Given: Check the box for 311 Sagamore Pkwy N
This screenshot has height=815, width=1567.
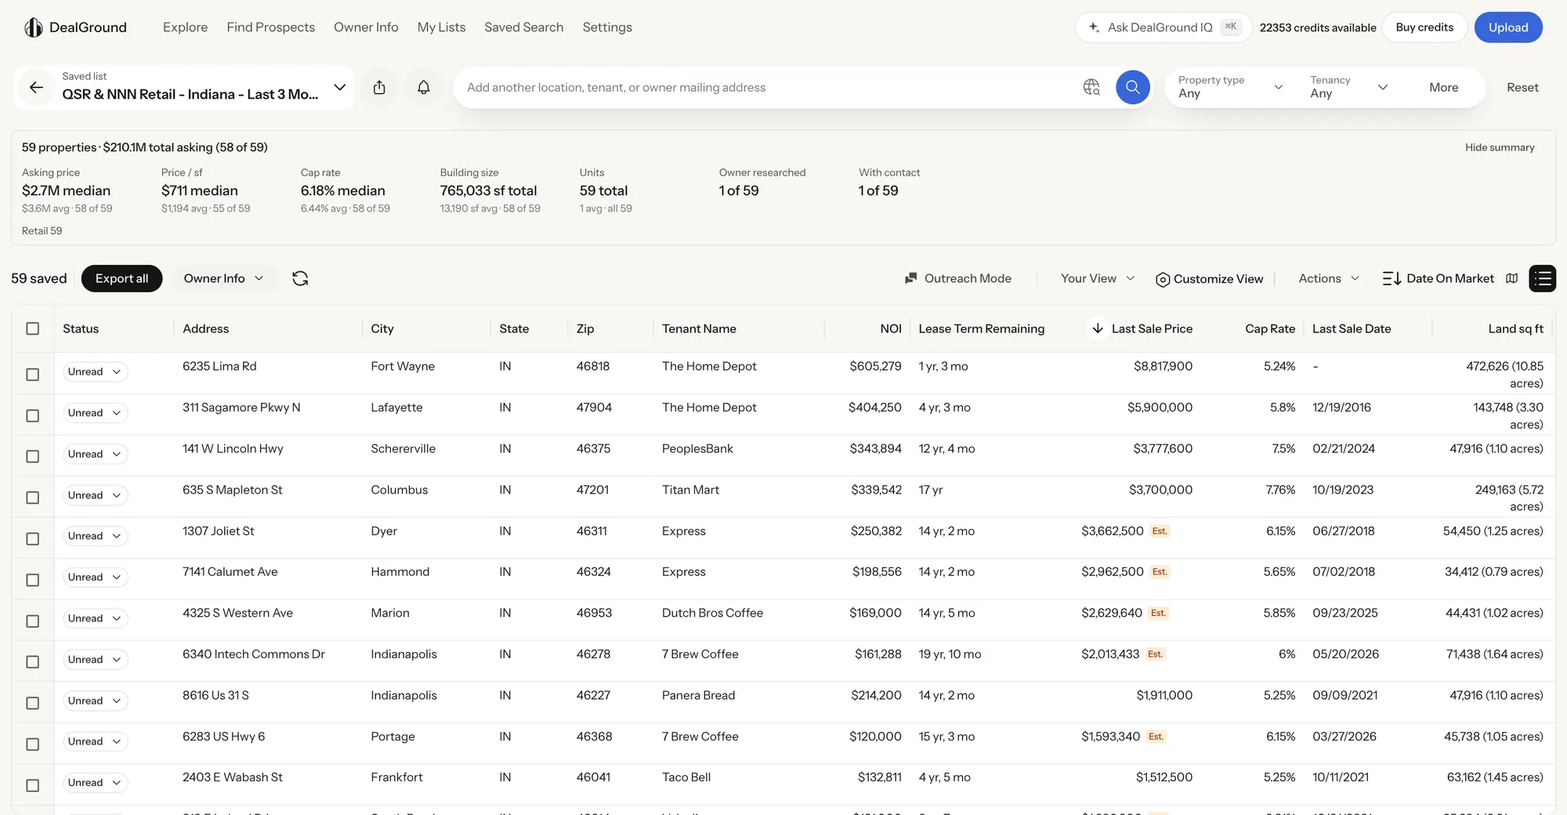Looking at the screenshot, I should click(33, 415).
